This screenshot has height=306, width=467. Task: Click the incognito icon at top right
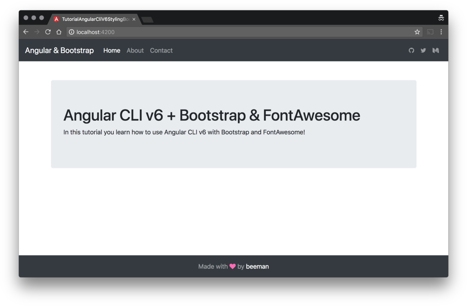(441, 18)
